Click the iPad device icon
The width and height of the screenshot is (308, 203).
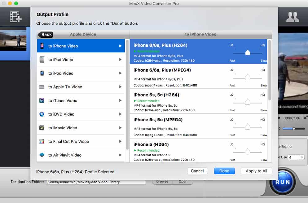click(x=42, y=59)
